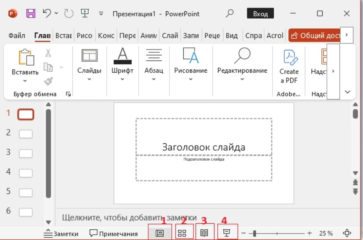Select slide 3 thumbnail
This screenshot has height=240, width=363.
[x=26, y=154]
